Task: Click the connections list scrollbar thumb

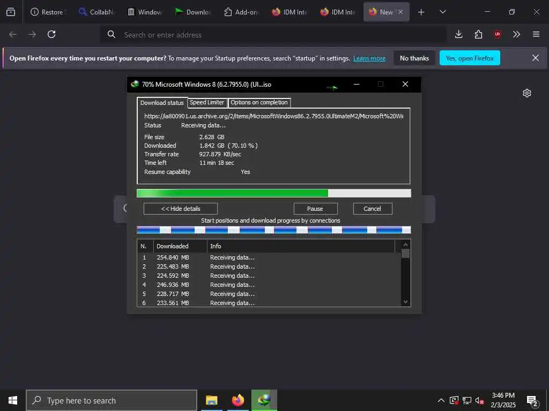Action: click(x=405, y=253)
